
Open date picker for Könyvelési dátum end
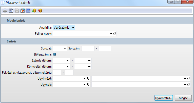89,67
